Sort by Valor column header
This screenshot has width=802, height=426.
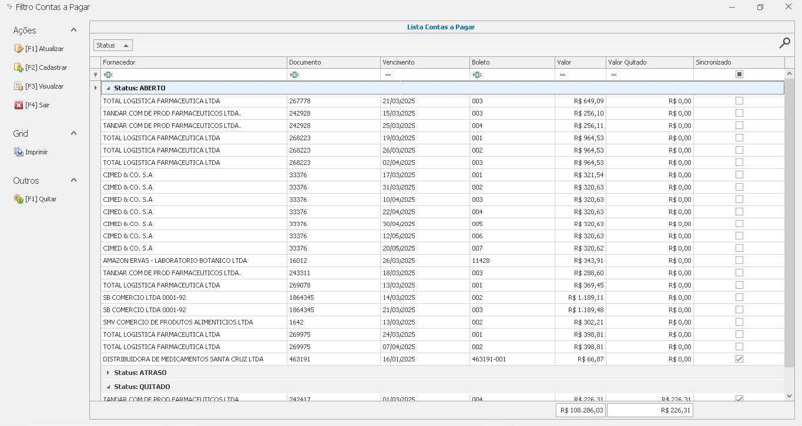coord(580,62)
